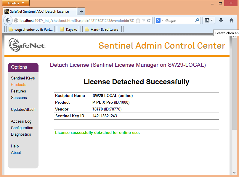Open the Products page
The image size is (239, 177).
[18, 85]
